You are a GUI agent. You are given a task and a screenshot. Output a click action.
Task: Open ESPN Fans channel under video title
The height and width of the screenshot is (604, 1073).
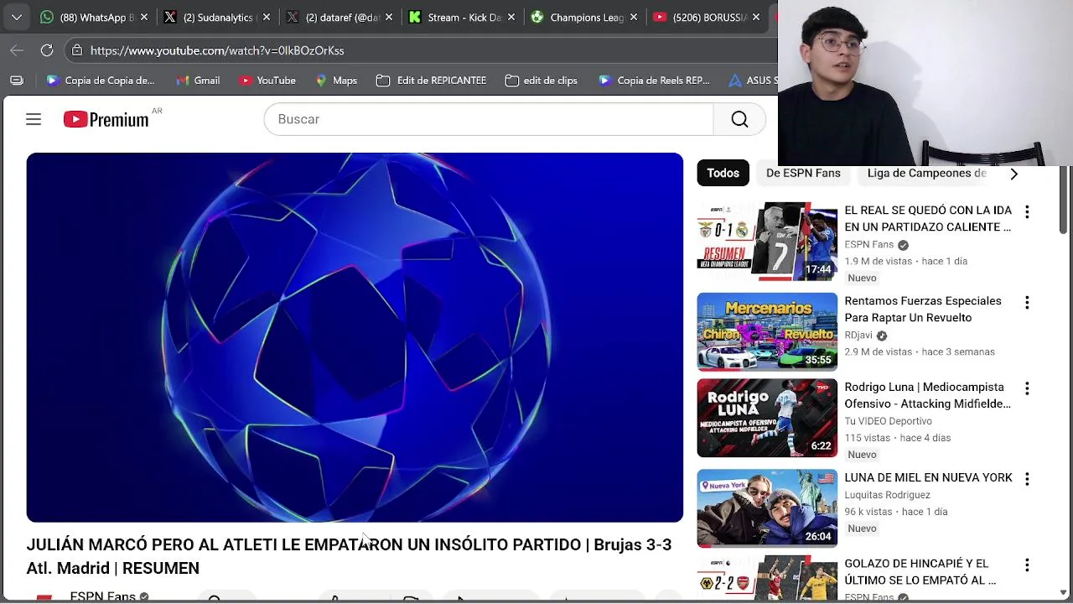click(102, 596)
